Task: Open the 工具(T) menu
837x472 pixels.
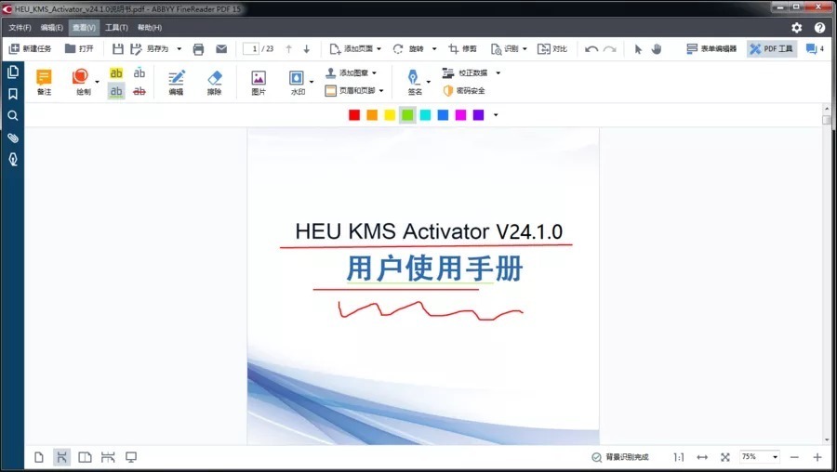Action: pos(117,28)
